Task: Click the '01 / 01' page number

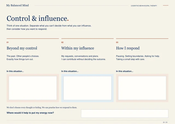Action: click(165, 122)
